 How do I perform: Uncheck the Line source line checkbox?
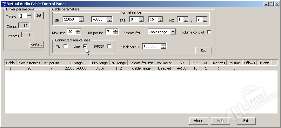click(x=85, y=46)
